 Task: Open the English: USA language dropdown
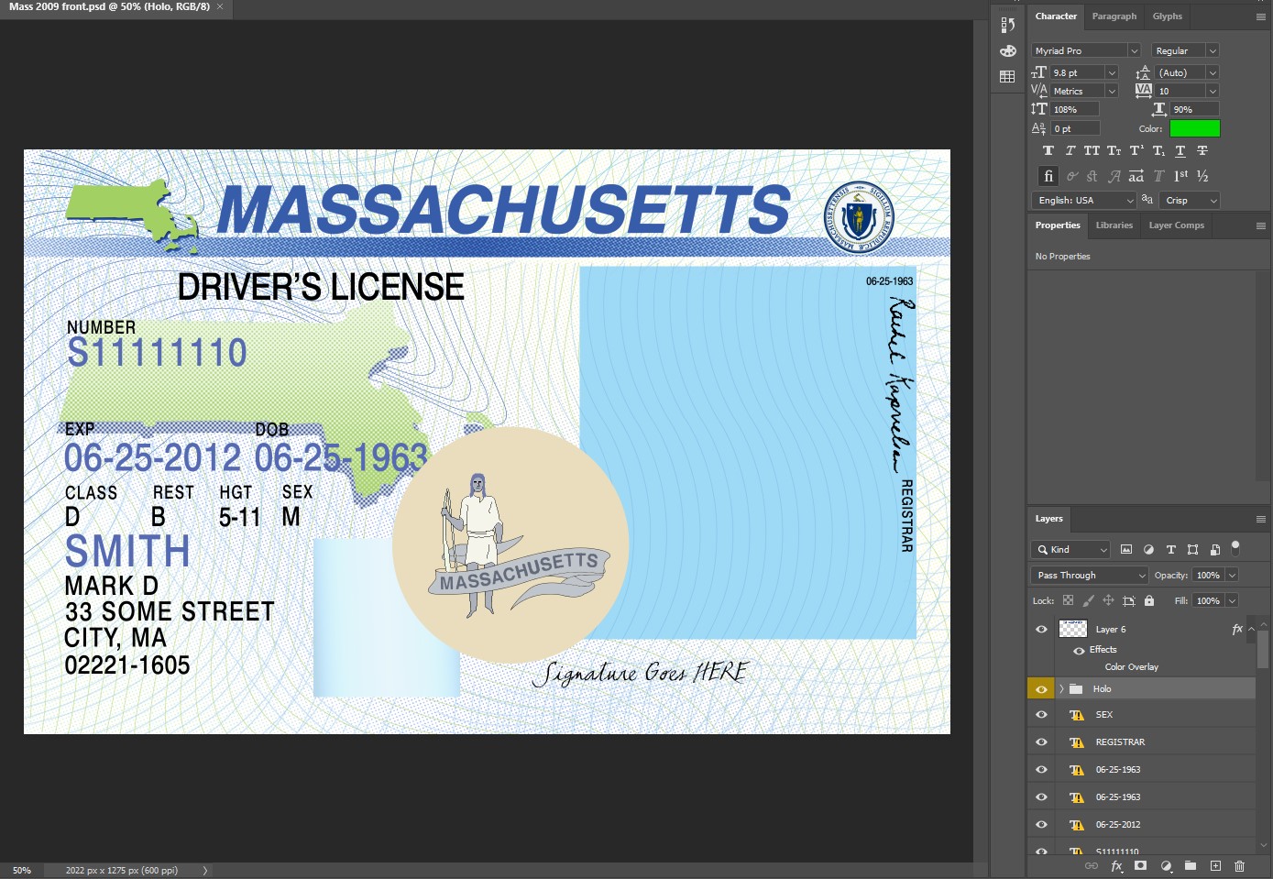(1084, 200)
